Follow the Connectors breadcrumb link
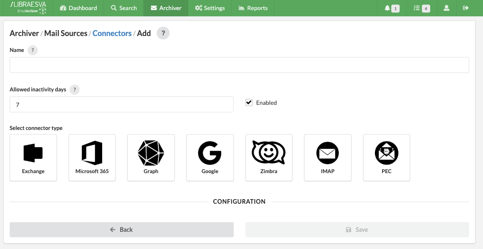This screenshot has width=483, height=249. pos(112,33)
